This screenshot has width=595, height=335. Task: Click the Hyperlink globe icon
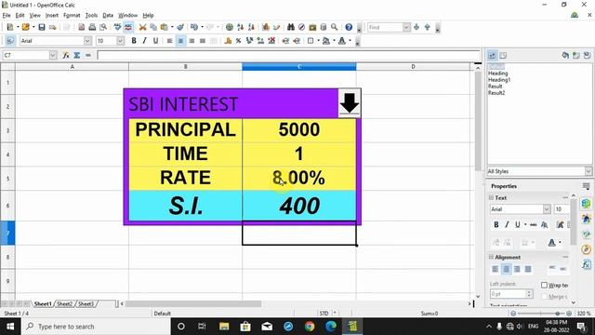pos(230,27)
